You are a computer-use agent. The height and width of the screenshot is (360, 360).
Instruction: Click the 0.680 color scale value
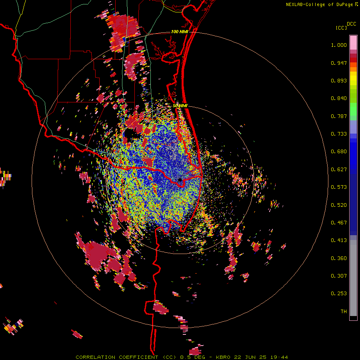pyautogui.click(x=339, y=152)
